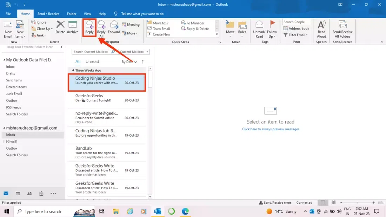Switch to Calendar view icon
386x217 pixels.
coord(18,193)
